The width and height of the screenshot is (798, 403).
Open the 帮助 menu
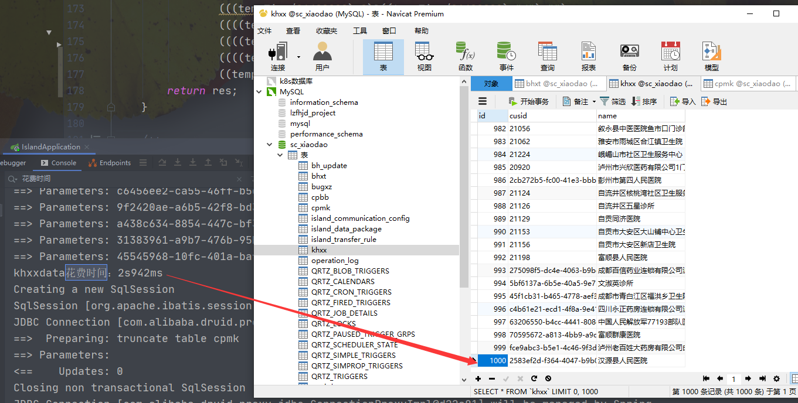tap(421, 30)
